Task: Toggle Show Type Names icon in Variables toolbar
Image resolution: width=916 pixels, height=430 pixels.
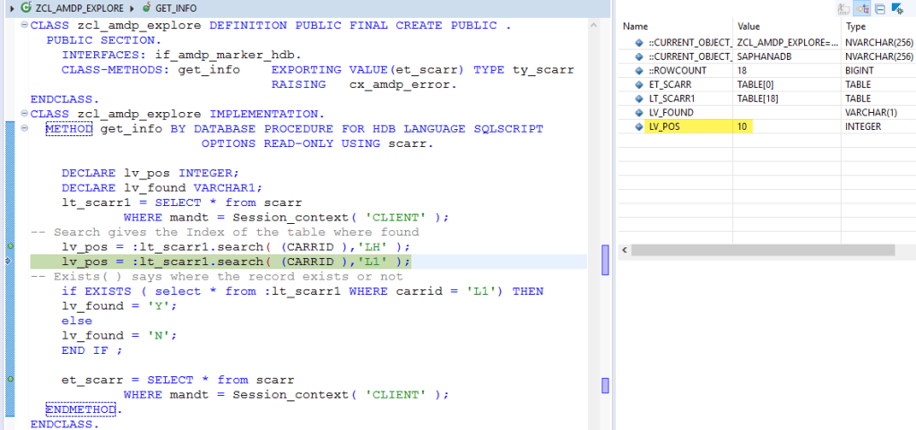Action: click(843, 8)
